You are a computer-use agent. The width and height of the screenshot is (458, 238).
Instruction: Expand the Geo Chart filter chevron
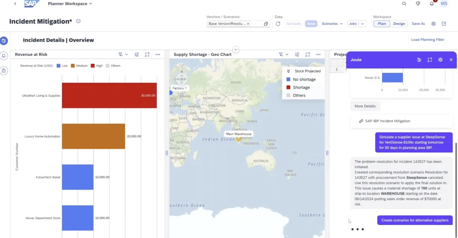pos(287,55)
